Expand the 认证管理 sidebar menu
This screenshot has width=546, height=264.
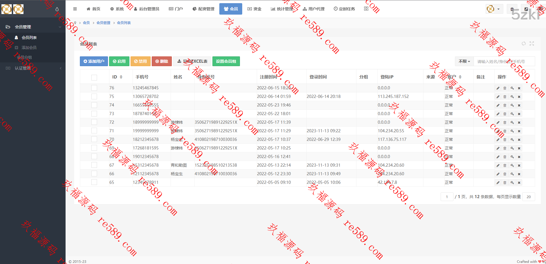click(33, 68)
